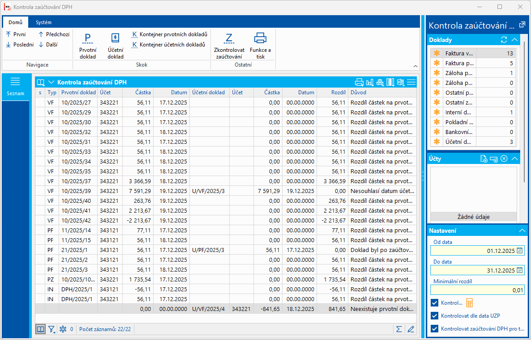Image resolution: width=531 pixels, height=340 pixels.
Task: Toggle the Kontrol... checkbox
Action: [x=434, y=302]
